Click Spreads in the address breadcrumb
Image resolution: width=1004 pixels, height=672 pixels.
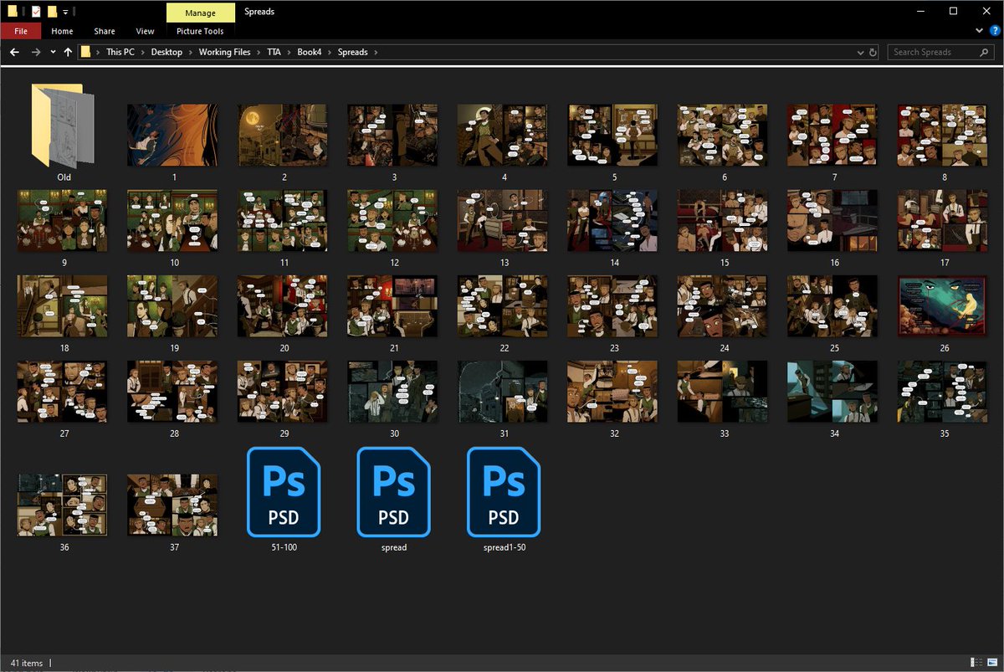point(352,52)
